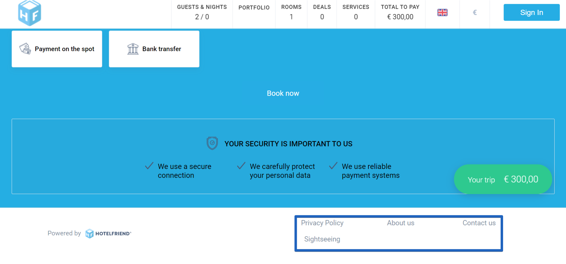Open the Your trip € 300,00 summary
This screenshot has height=264, width=566.
click(x=503, y=179)
